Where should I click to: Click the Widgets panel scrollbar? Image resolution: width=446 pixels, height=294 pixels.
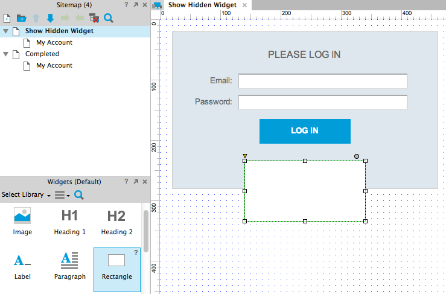click(145, 229)
